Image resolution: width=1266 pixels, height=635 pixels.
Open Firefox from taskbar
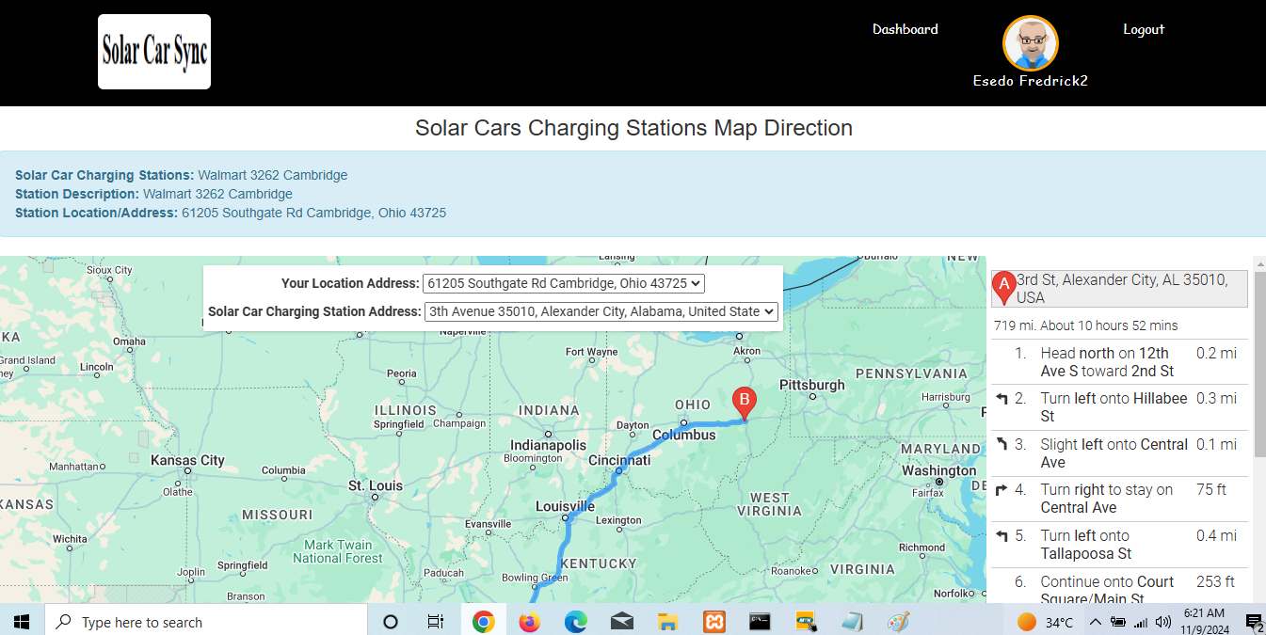(530, 622)
